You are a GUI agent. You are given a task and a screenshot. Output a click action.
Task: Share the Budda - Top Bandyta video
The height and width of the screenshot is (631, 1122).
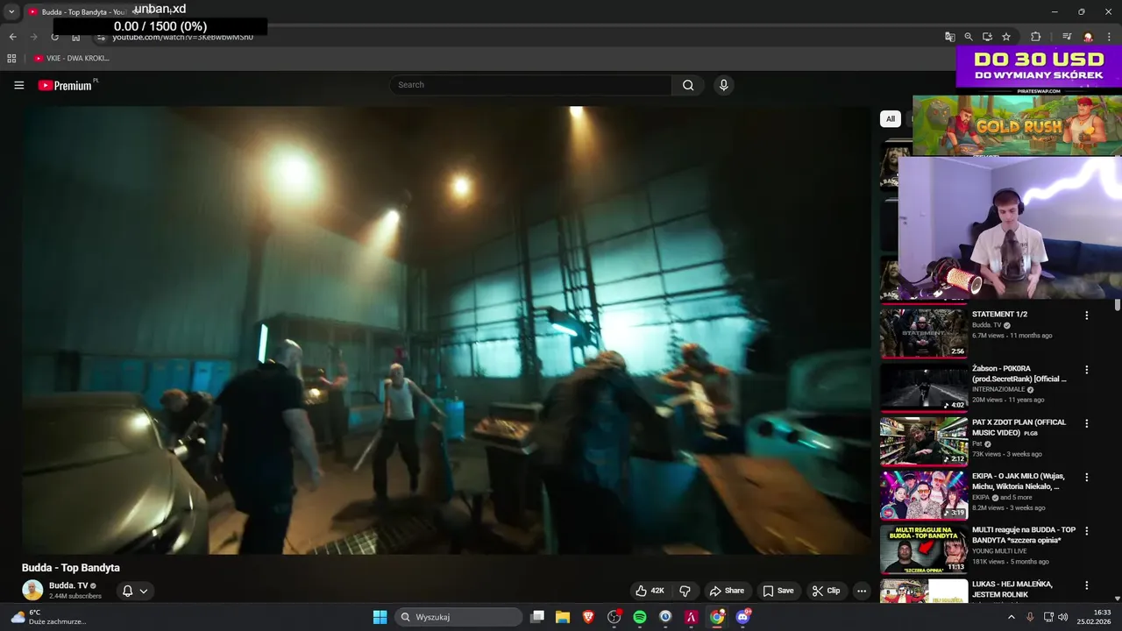(x=727, y=591)
